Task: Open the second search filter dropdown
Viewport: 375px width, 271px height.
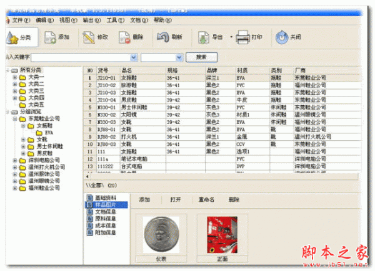Action: (x=179, y=57)
